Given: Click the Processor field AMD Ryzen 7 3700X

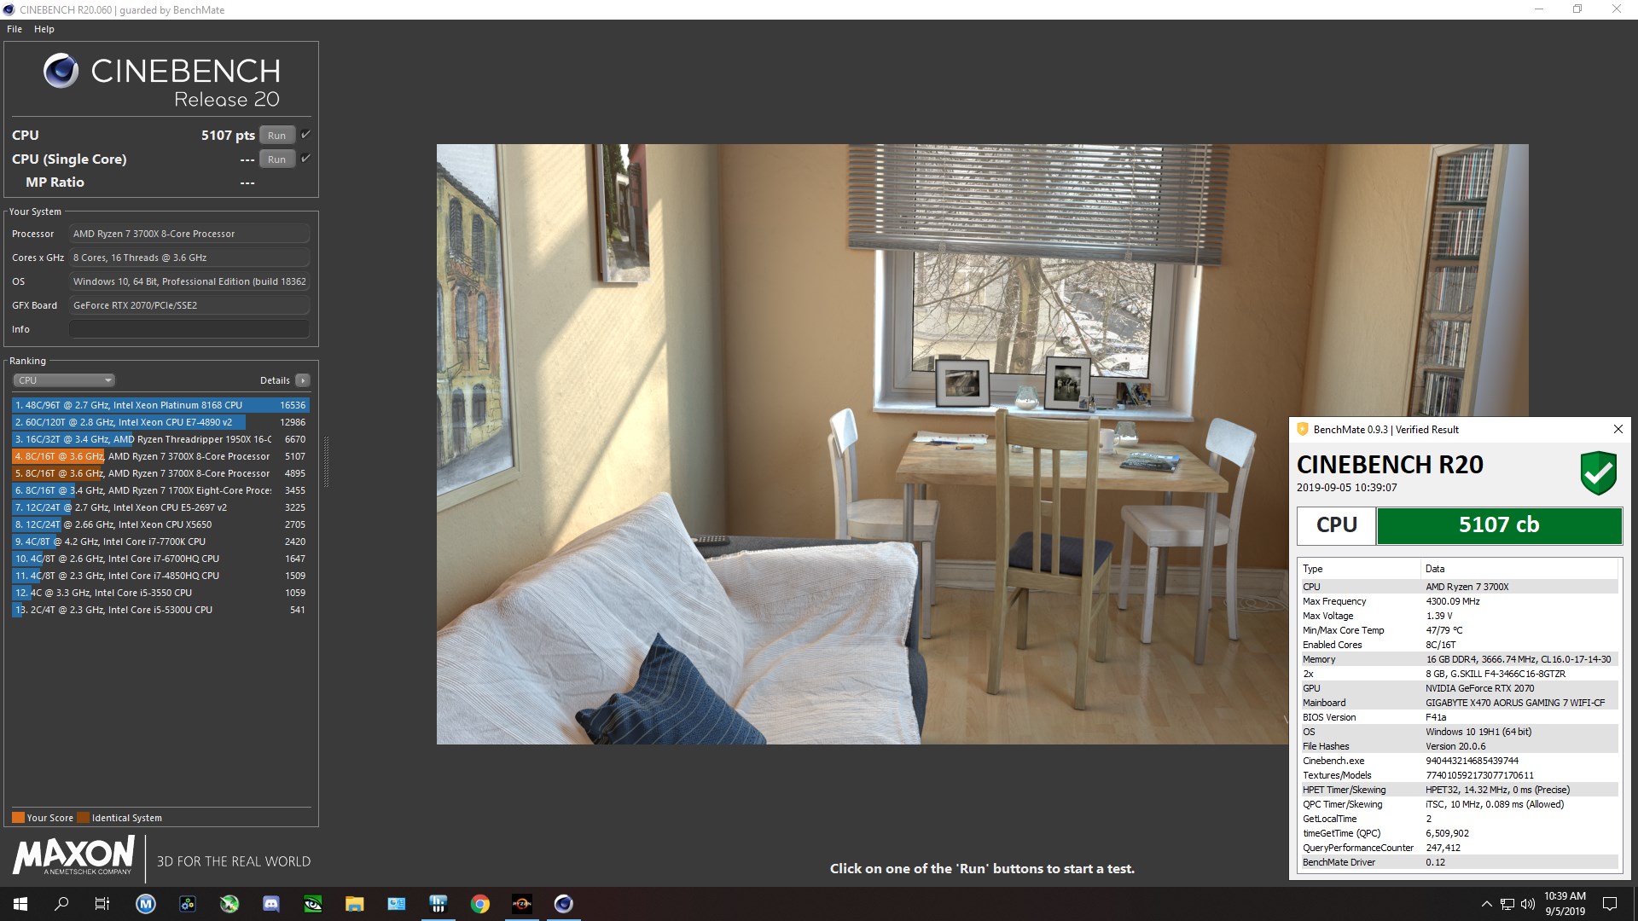Looking at the screenshot, I should 189,234.
